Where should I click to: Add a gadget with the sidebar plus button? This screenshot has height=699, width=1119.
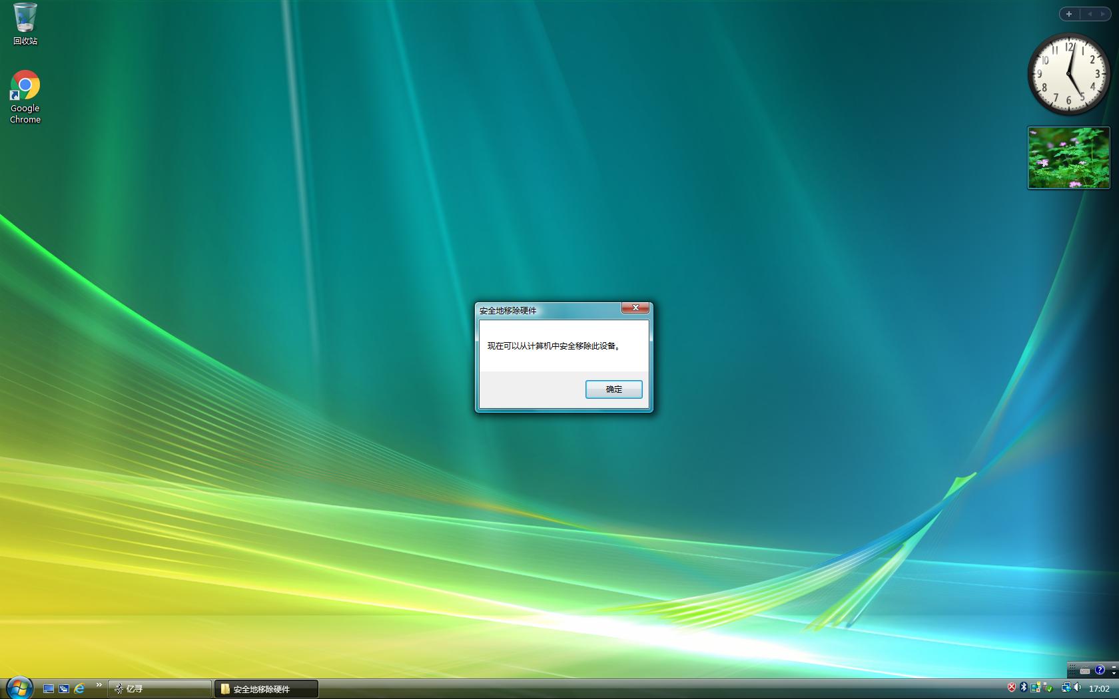click(1069, 14)
